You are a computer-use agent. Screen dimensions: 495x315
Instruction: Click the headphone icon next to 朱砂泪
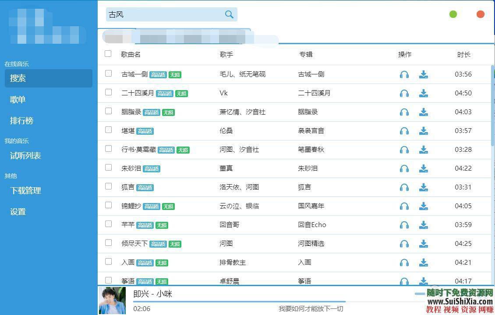[404, 168]
